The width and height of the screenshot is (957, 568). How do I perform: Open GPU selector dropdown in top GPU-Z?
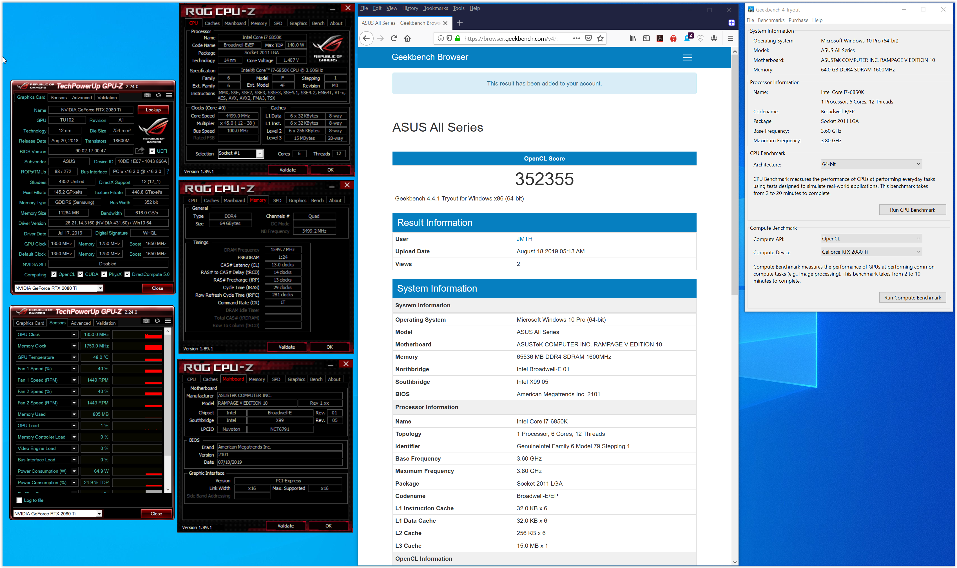tap(100, 288)
